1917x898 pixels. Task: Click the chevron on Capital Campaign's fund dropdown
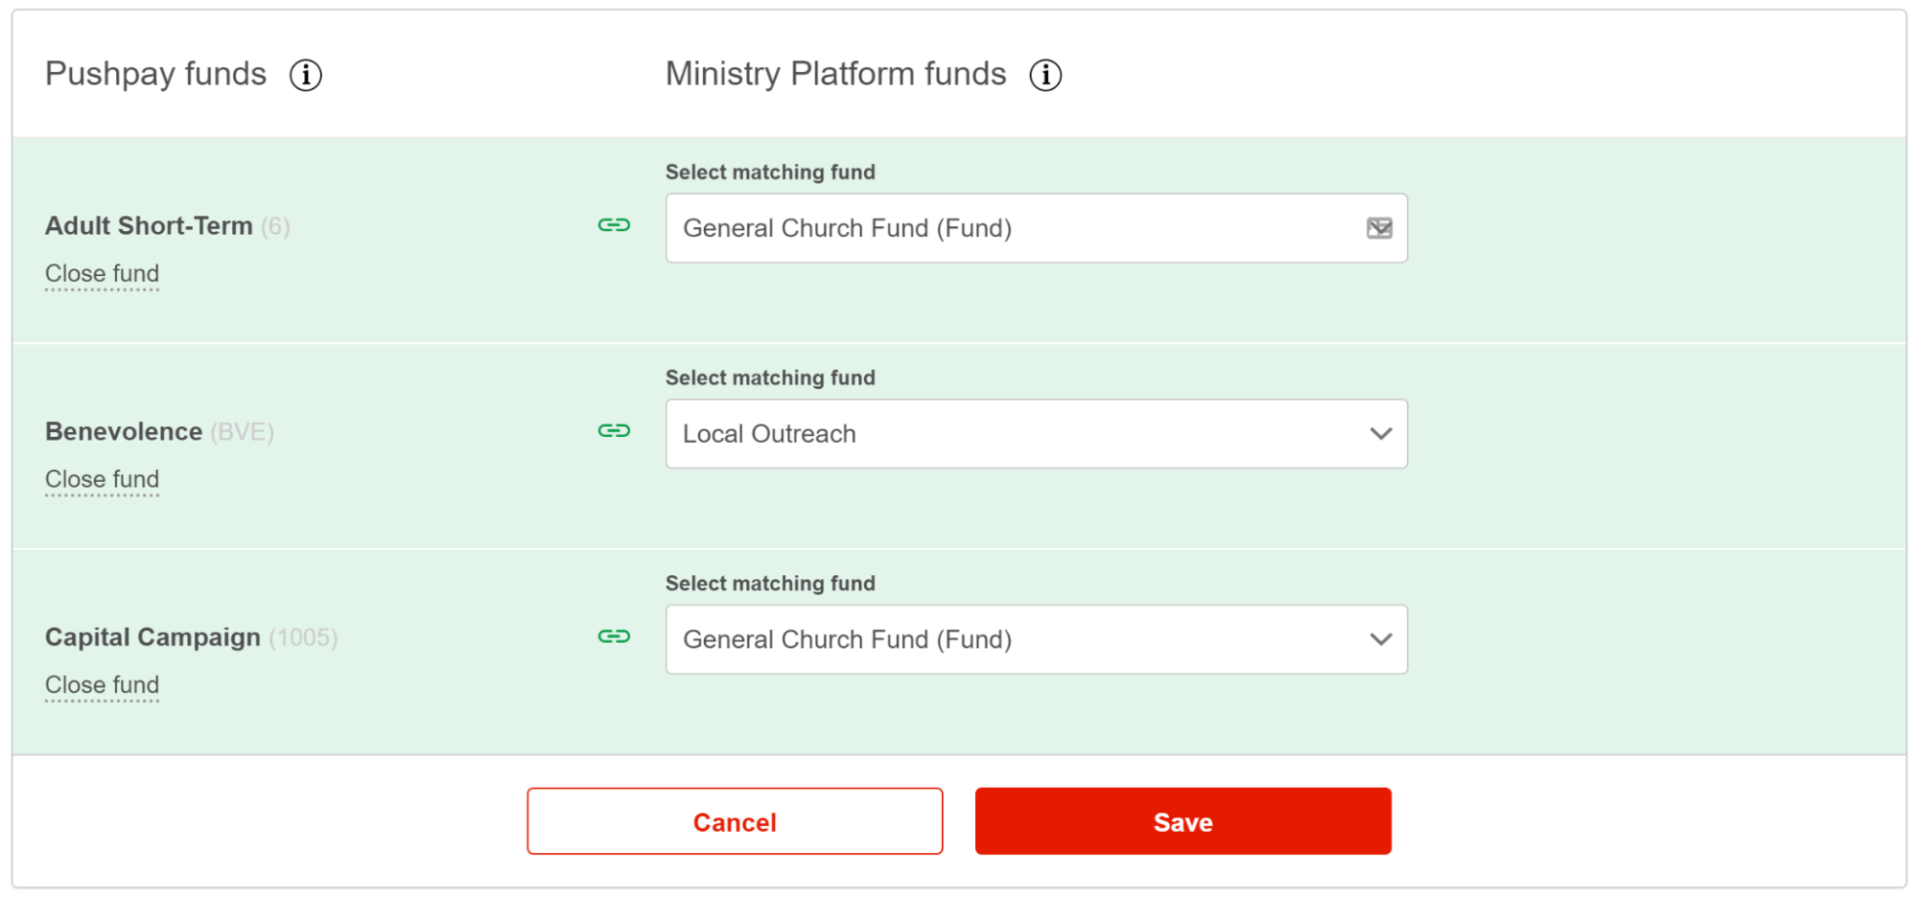click(x=1381, y=639)
